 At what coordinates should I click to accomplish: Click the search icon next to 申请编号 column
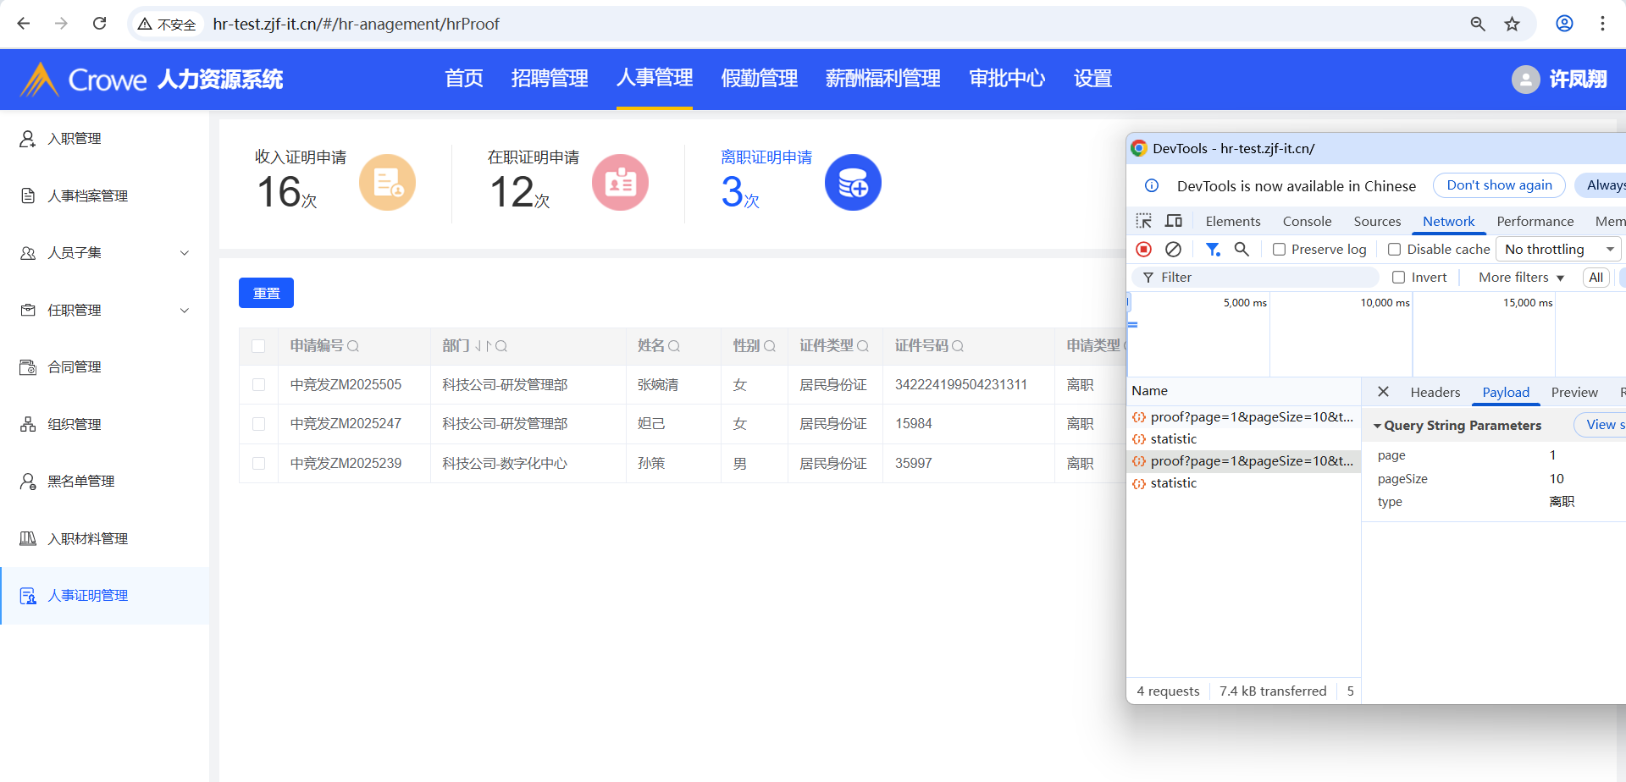[x=353, y=346]
